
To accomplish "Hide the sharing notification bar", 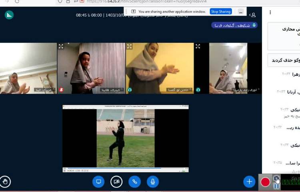I will tap(240, 12).
